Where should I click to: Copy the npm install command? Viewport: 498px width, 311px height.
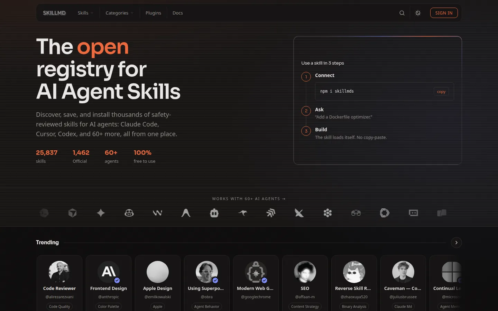point(441,92)
